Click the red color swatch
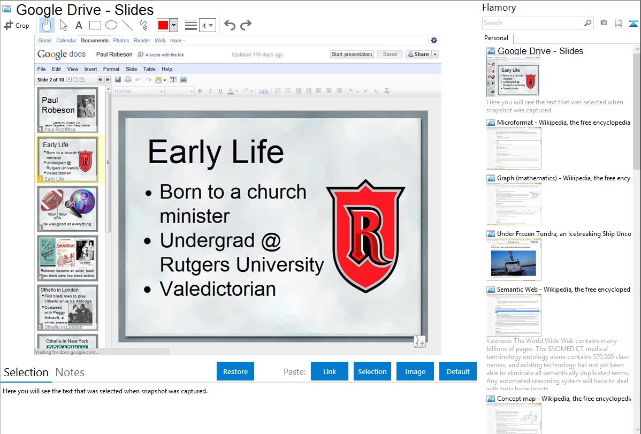This screenshot has height=434, width=641. (x=163, y=25)
